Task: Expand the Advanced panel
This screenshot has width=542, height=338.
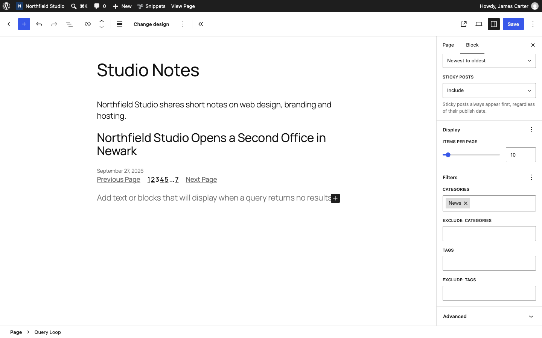Action: click(x=489, y=317)
